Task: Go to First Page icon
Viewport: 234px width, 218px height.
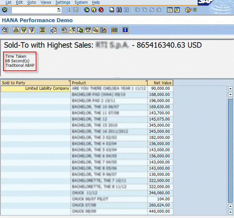Action: 137,10
